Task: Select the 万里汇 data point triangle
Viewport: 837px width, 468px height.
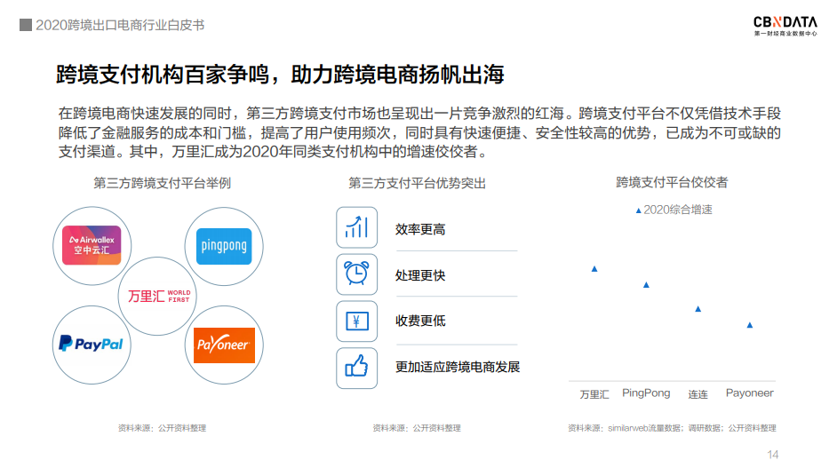Action: [x=594, y=268]
